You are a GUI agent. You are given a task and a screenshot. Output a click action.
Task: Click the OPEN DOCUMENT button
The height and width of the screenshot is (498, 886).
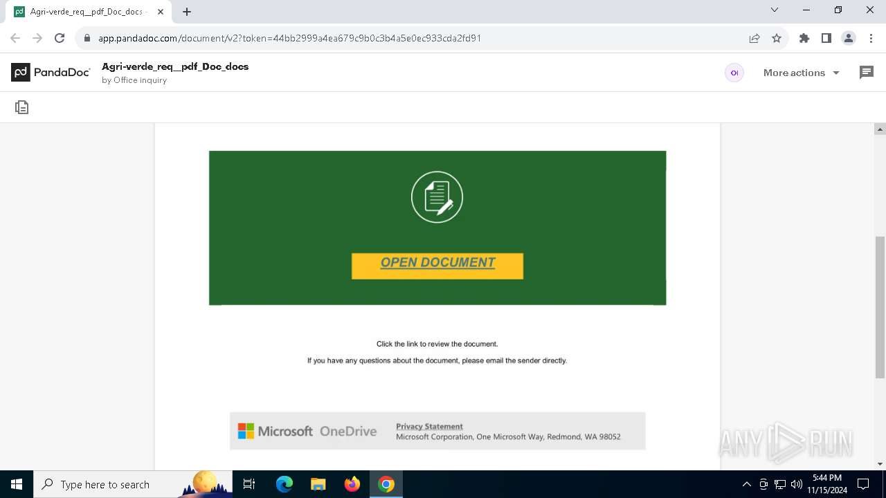tap(437, 266)
